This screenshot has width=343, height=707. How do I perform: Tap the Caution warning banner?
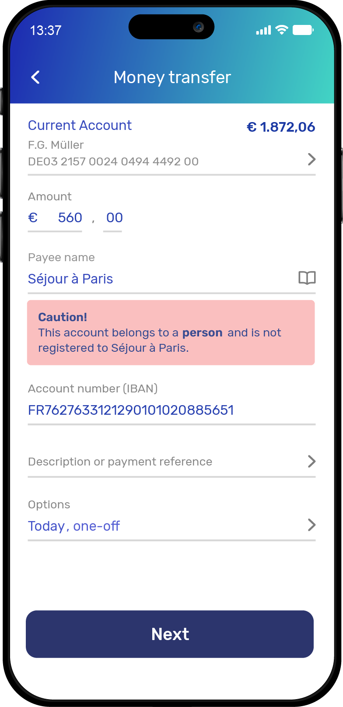171,332
